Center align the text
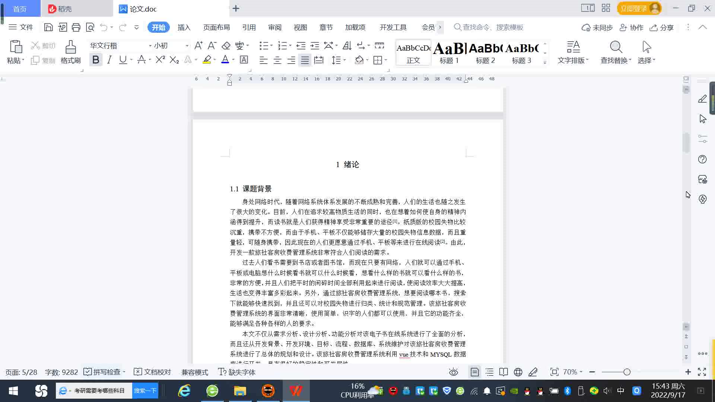This screenshot has width=715, height=402. pos(277,60)
